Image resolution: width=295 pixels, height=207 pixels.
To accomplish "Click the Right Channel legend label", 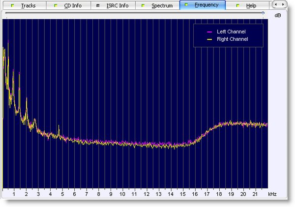I will click(x=233, y=39).
